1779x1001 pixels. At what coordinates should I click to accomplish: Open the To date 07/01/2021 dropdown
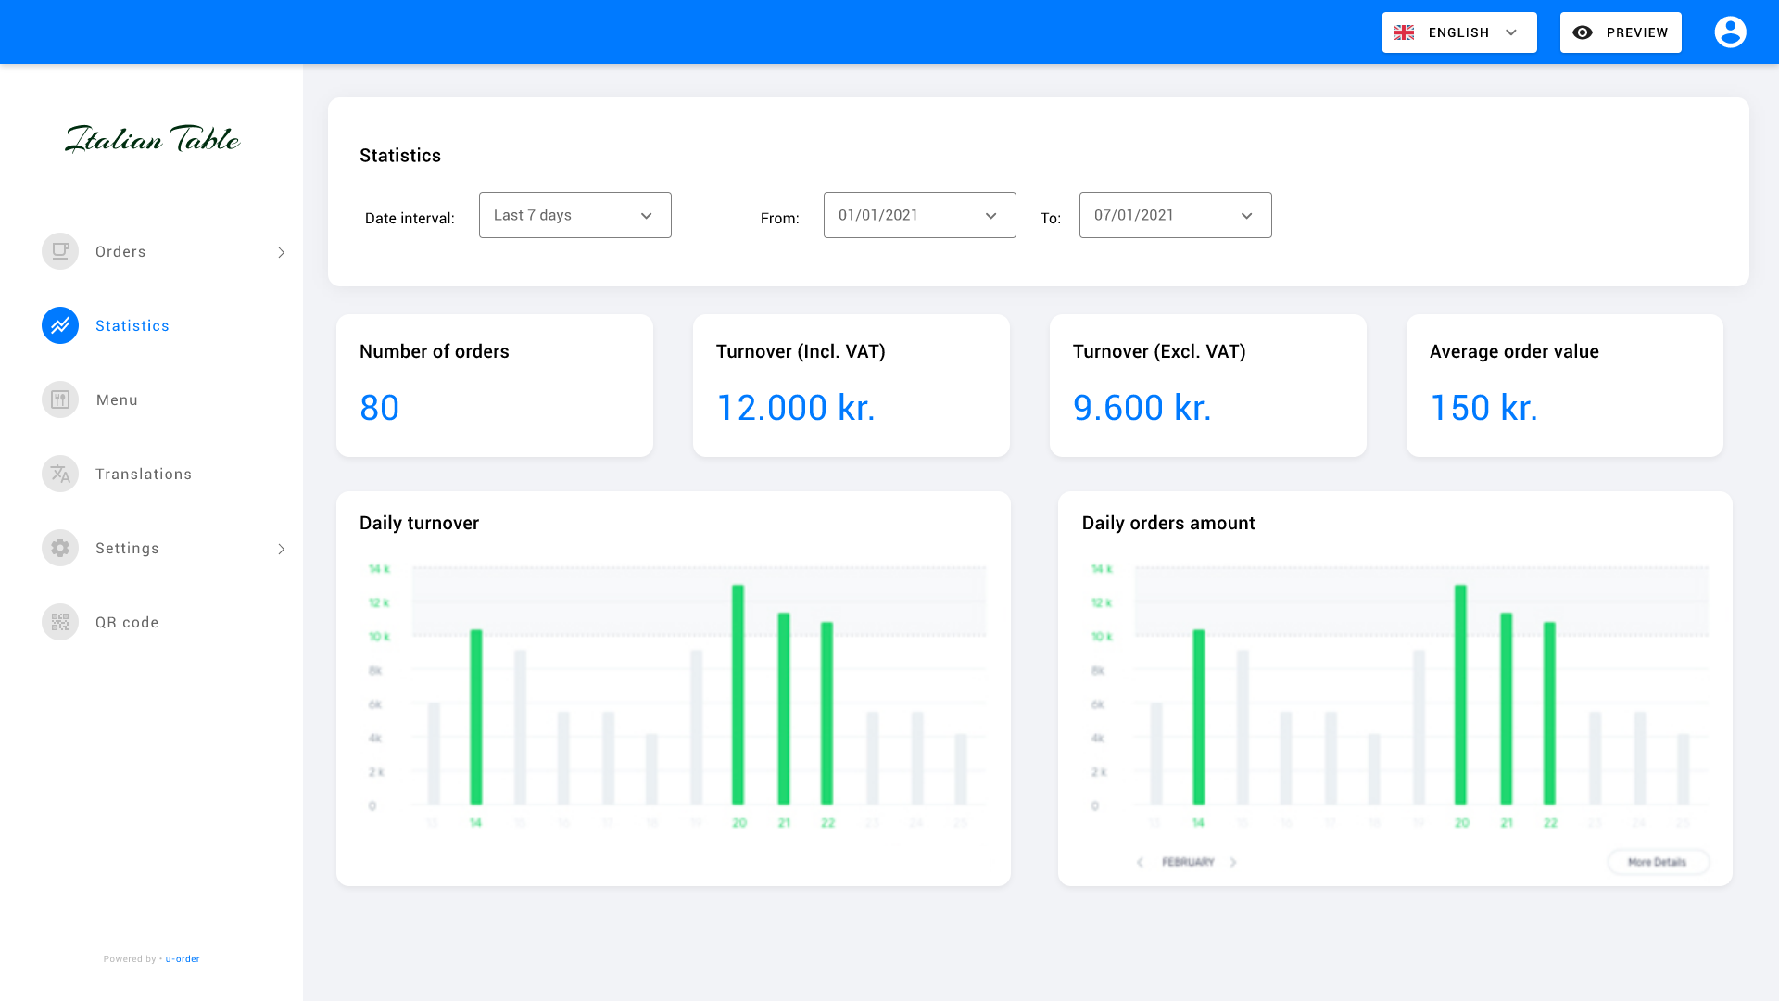pyautogui.click(x=1175, y=215)
